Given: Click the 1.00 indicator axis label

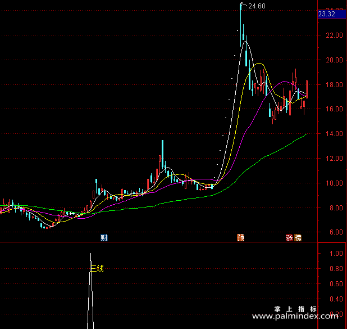Looking at the screenshot, I should coord(336,254).
